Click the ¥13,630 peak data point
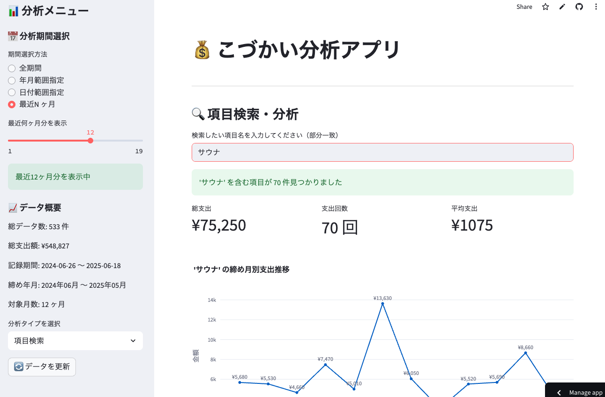 382,304
